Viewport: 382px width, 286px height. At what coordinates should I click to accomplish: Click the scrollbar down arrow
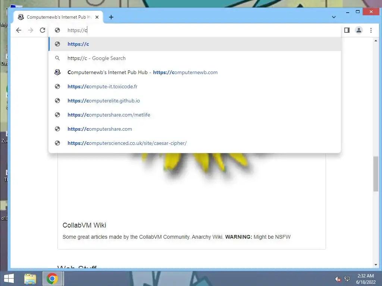376,265
